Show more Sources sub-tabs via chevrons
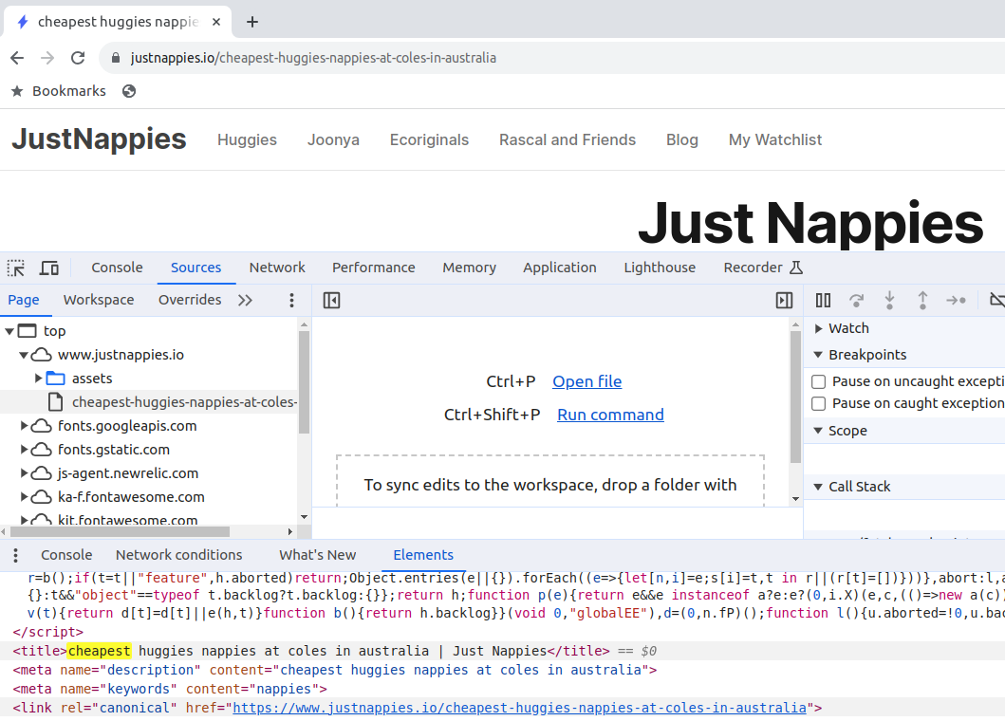The image size is (1005, 721). [x=245, y=300]
